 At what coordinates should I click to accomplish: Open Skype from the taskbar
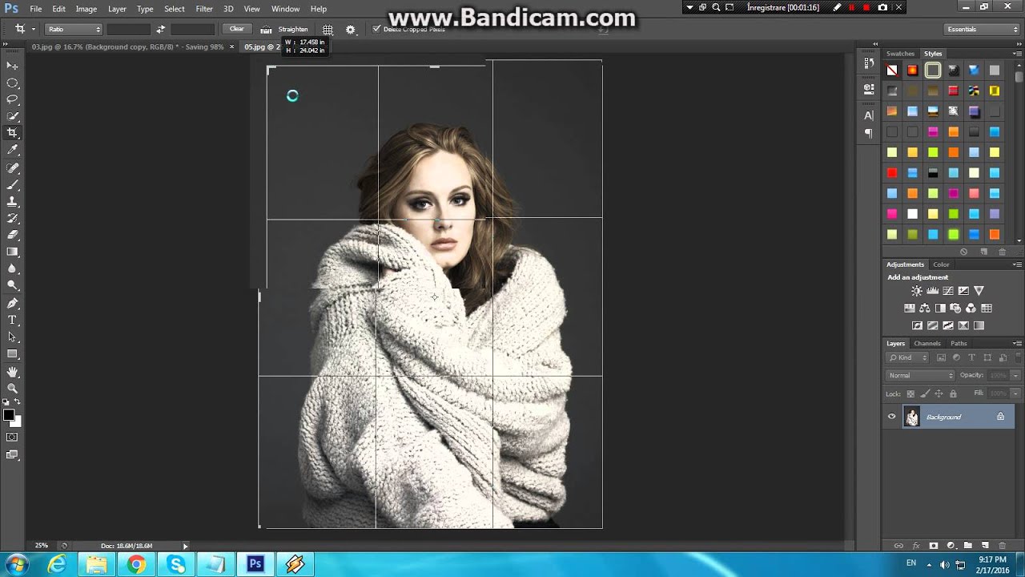176,564
